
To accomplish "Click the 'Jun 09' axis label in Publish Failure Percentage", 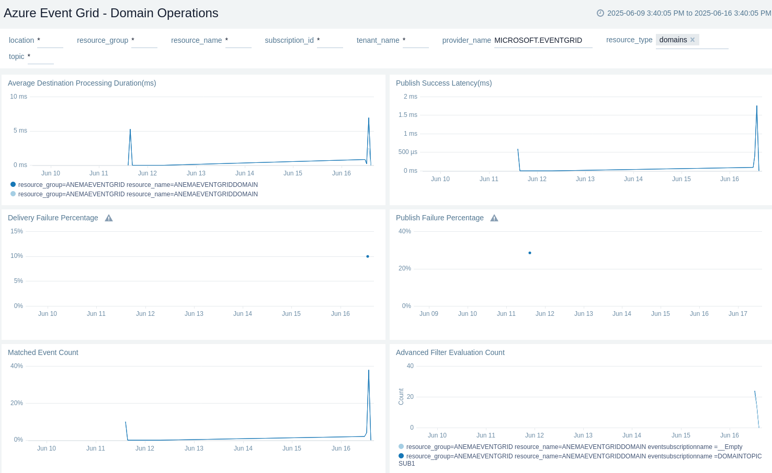I will 429,314.
